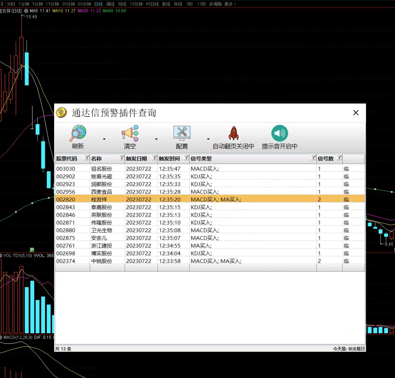This screenshot has width=395, height=378.
Task: Toggle alert sound speaker icon (提示音开启中)
Action: pos(280,133)
